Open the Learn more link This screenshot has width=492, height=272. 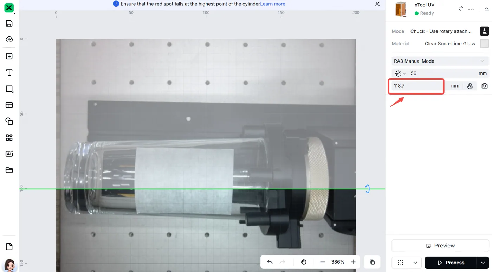point(273,4)
